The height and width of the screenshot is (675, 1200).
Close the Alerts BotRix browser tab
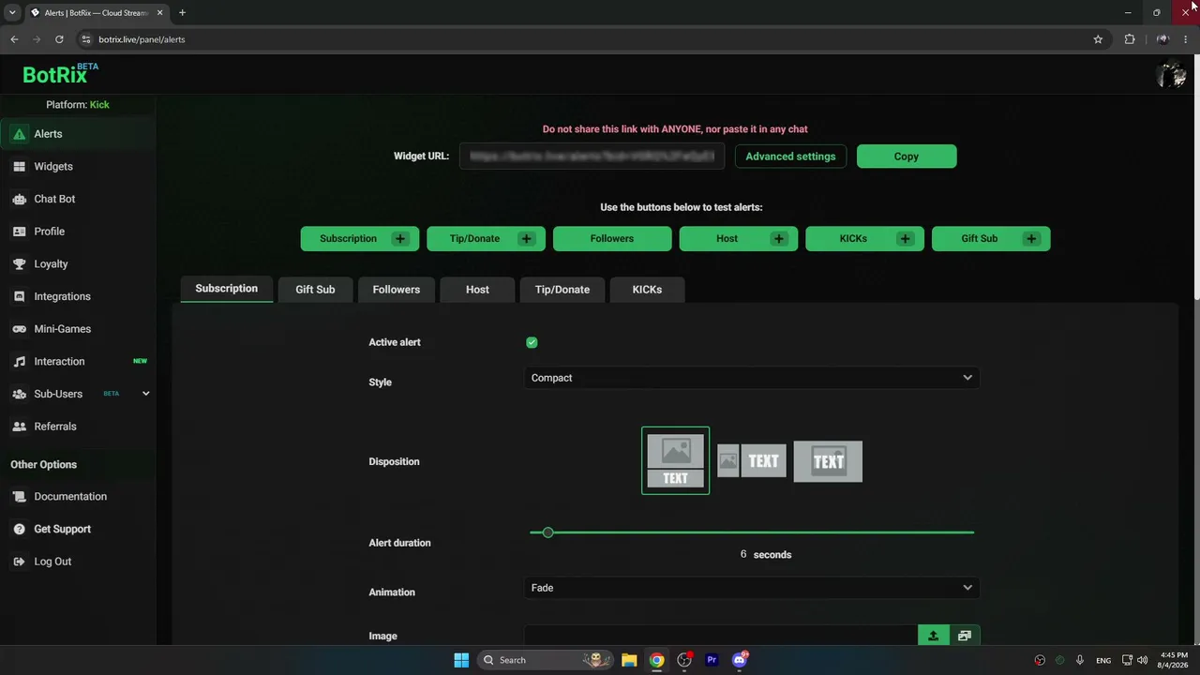pos(159,12)
